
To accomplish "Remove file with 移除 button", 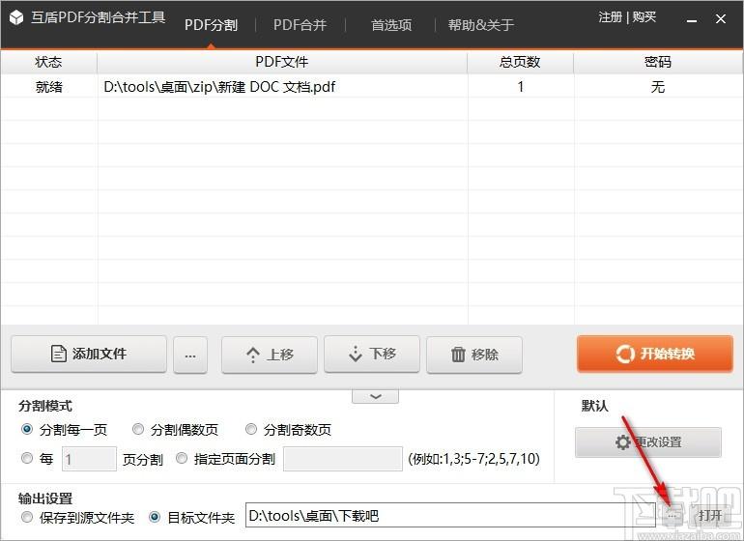I will pyautogui.click(x=474, y=355).
